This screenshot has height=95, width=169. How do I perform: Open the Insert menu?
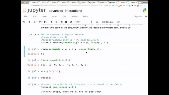pos(54,16)
